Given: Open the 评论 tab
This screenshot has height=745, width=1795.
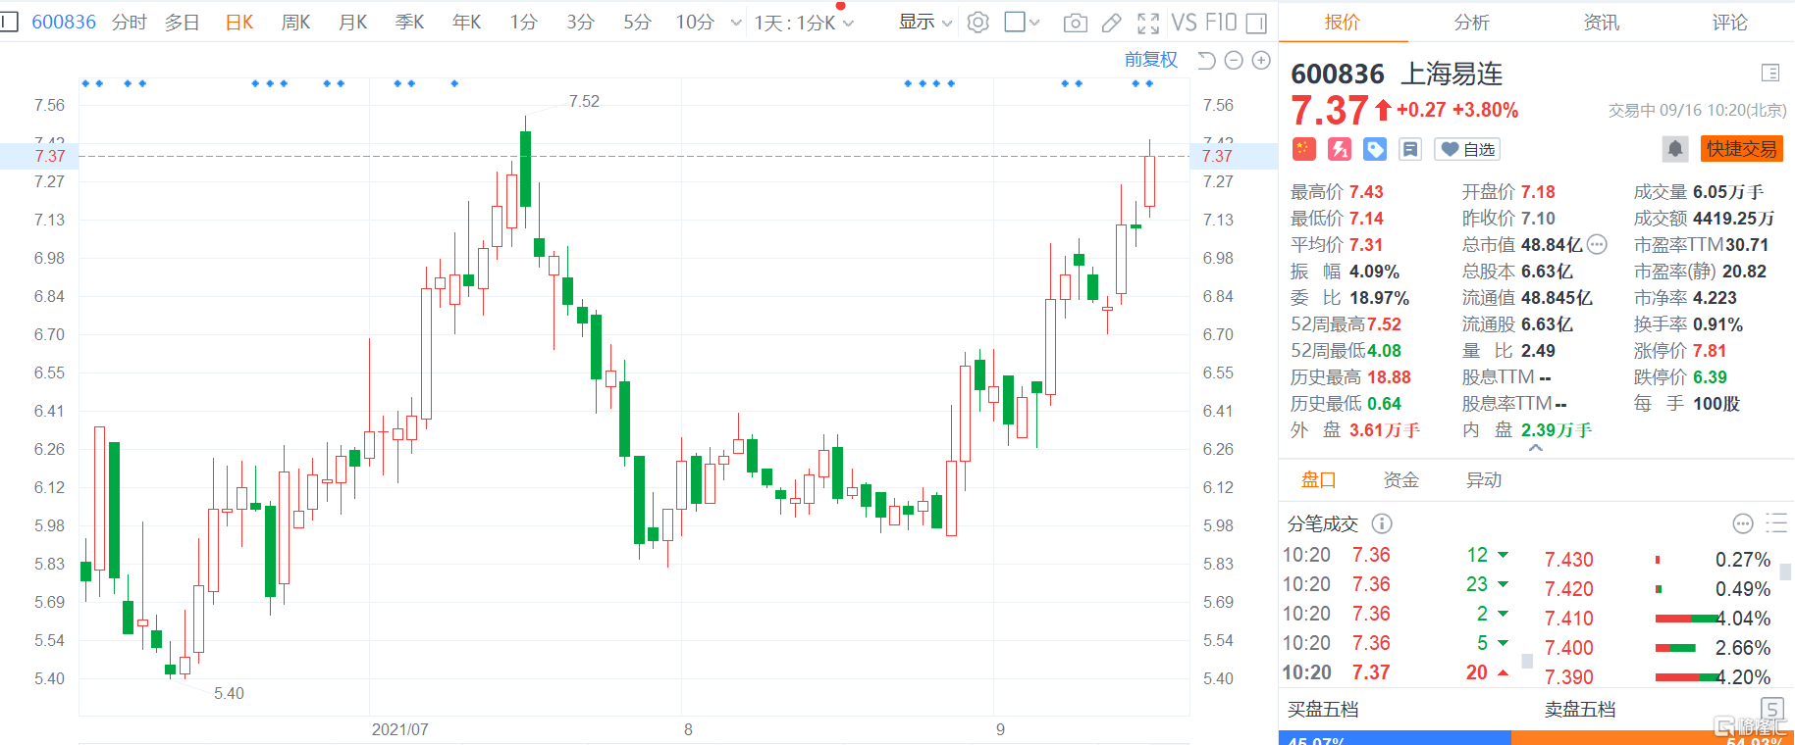Looking at the screenshot, I should 1730,22.
